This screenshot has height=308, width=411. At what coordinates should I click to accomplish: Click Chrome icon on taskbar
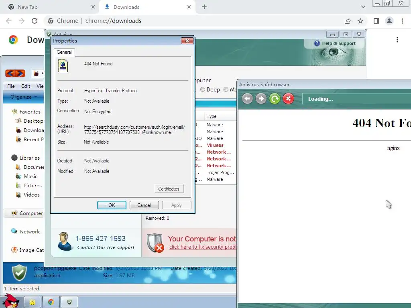pyautogui.click(x=51, y=302)
